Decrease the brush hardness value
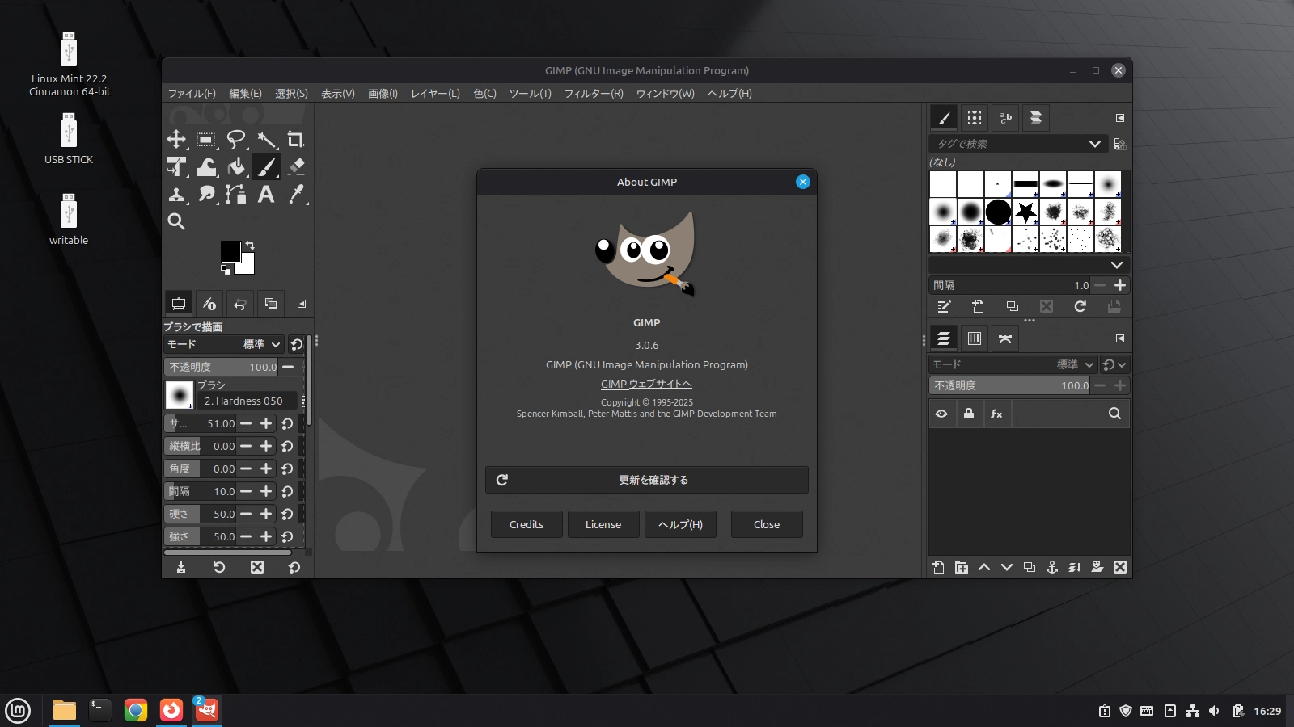Screen dimensions: 1294x727 tap(246, 514)
